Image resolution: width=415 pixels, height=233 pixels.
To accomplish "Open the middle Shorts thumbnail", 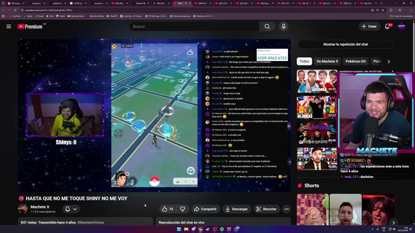I will click(x=346, y=209).
